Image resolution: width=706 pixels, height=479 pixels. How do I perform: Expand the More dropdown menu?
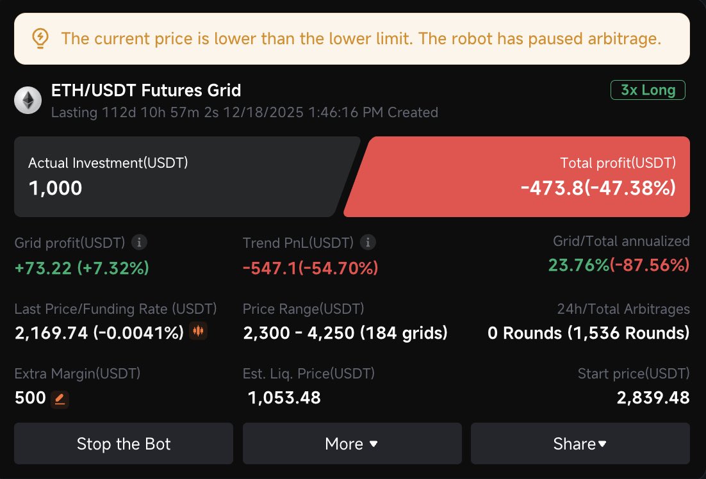pyautogui.click(x=352, y=444)
